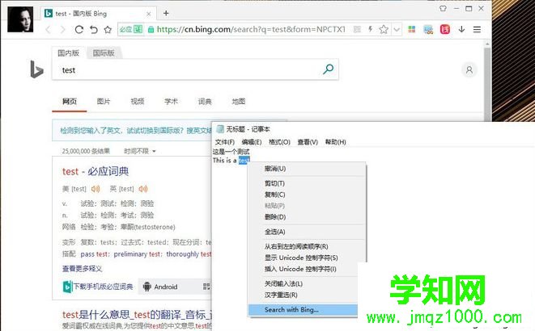Screen dimensions: 535x331
Task: Play the British pronunciation speaker icon
Action: pyautogui.click(x=143, y=189)
